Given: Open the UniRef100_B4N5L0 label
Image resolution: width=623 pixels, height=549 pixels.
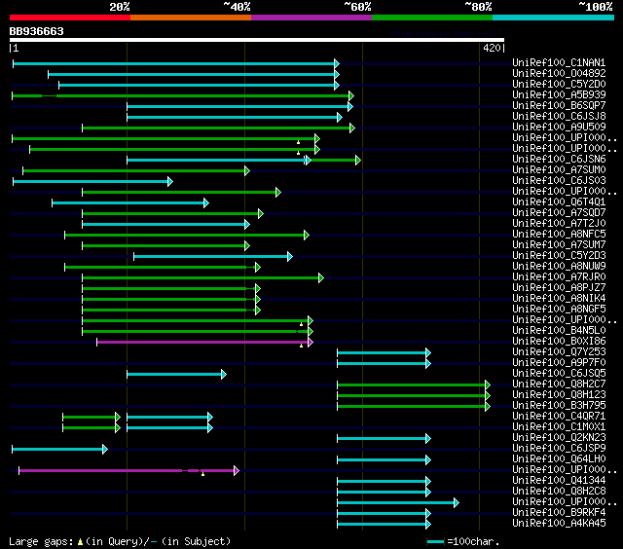Looking at the screenshot, I should tap(559, 331).
